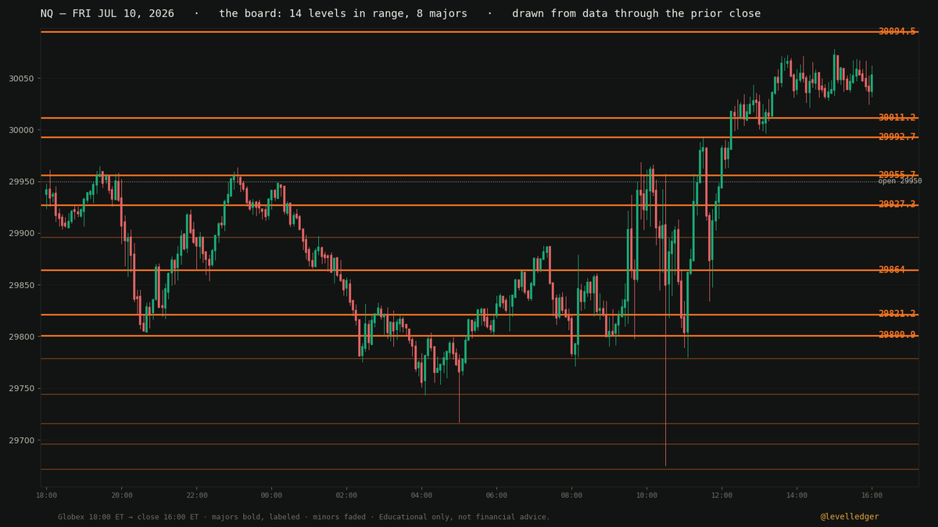Image resolution: width=938 pixels, height=527 pixels.
Task: Click the 04:00 time axis label
Action: point(421,495)
